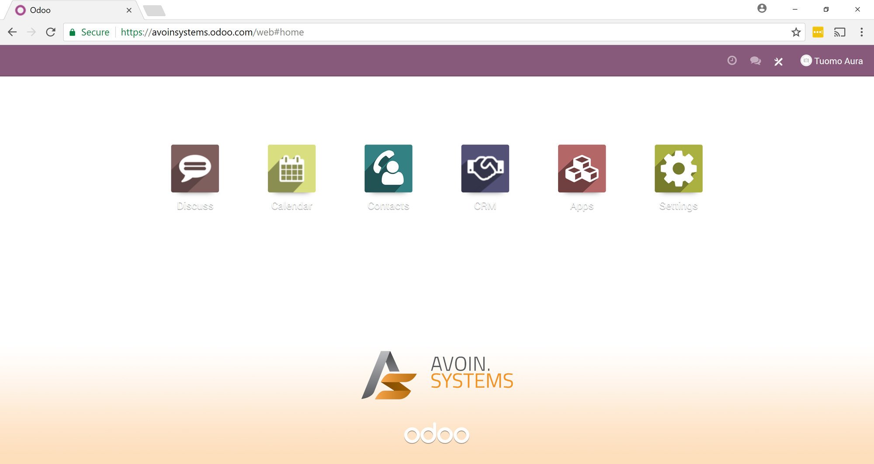Open the Calendar app icon
The width and height of the screenshot is (874, 464).
click(291, 168)
